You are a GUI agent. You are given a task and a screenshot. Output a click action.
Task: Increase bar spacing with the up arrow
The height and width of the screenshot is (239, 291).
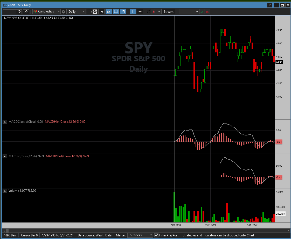click(95, 11)
